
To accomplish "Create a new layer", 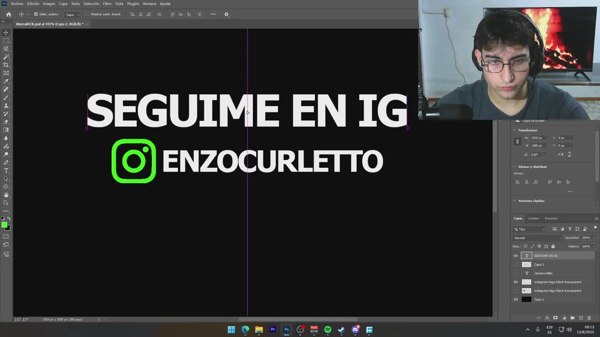I will click(x=581, y=318).
